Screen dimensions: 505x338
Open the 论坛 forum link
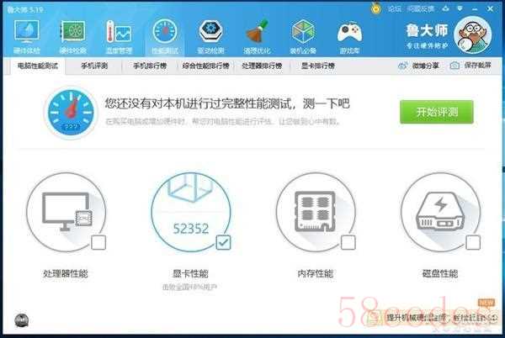[x=394, y=8]
